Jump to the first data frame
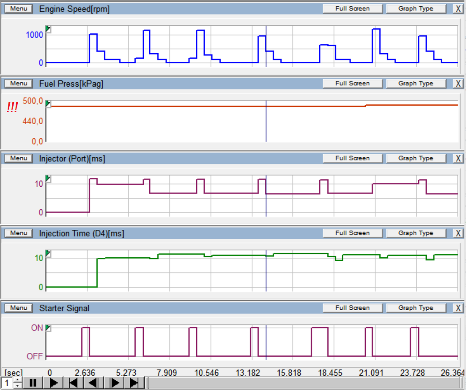 [74, 383]
